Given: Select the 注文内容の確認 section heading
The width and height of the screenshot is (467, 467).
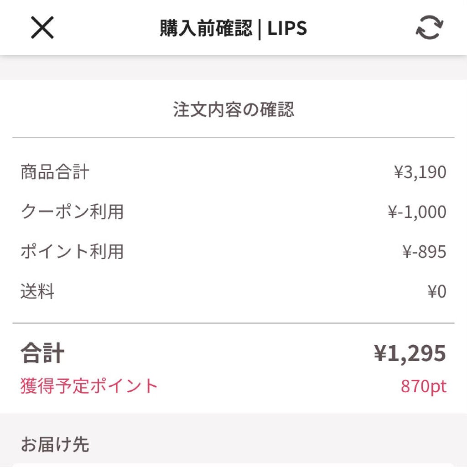Looking at the screenshot, I should click(x=233, y=110).
